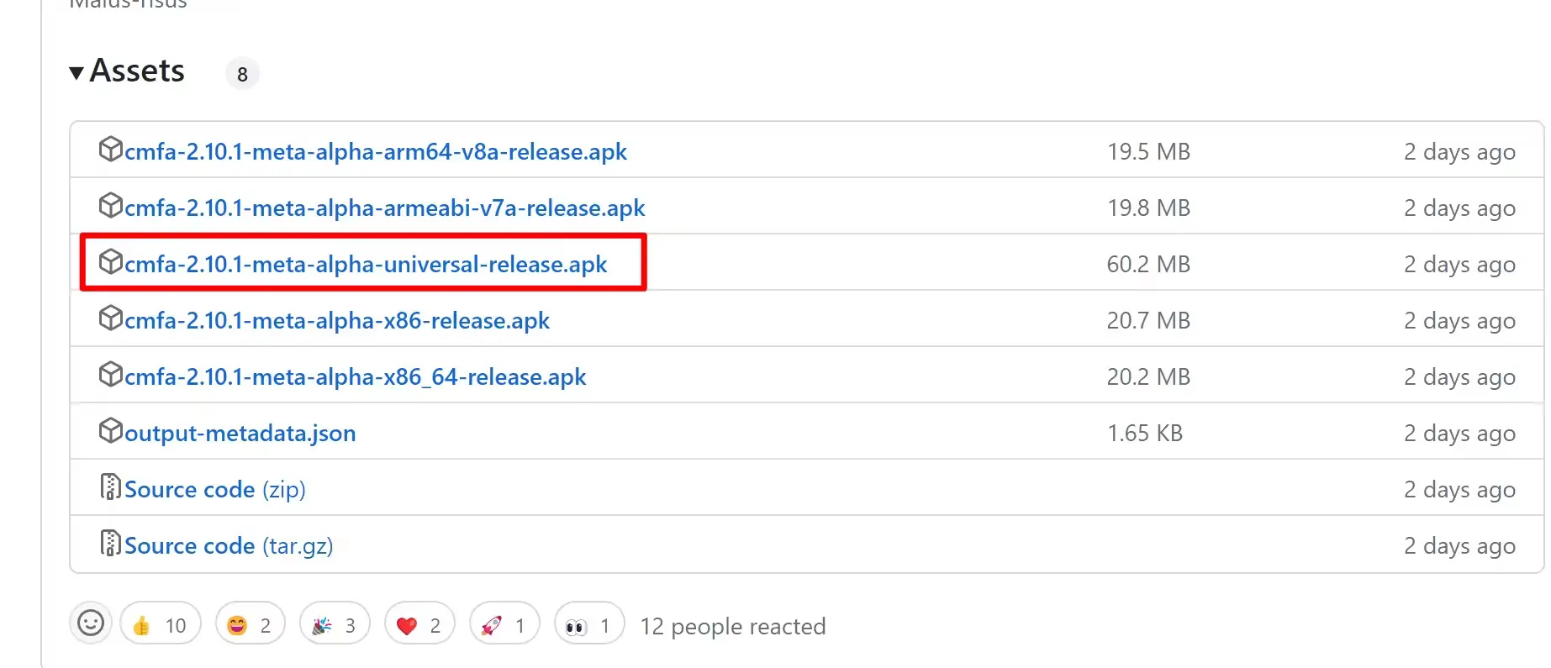This screenshot has height=668, width=1551.
Task: Collapse the Assets section triangle
Action: point(76,73)
